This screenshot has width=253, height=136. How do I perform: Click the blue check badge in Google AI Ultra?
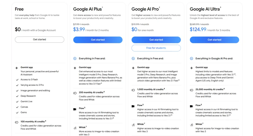click(191, 59)
